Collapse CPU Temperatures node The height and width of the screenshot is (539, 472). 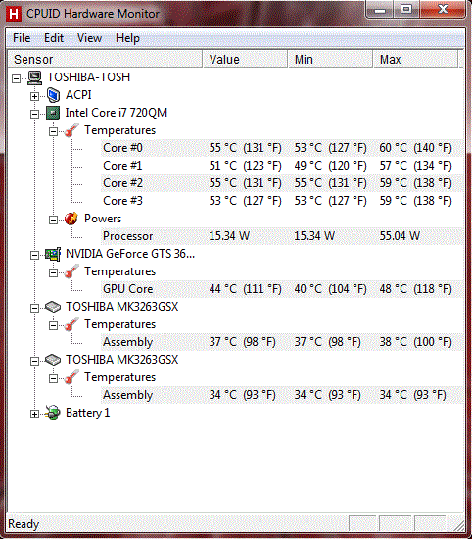[53, 131]
